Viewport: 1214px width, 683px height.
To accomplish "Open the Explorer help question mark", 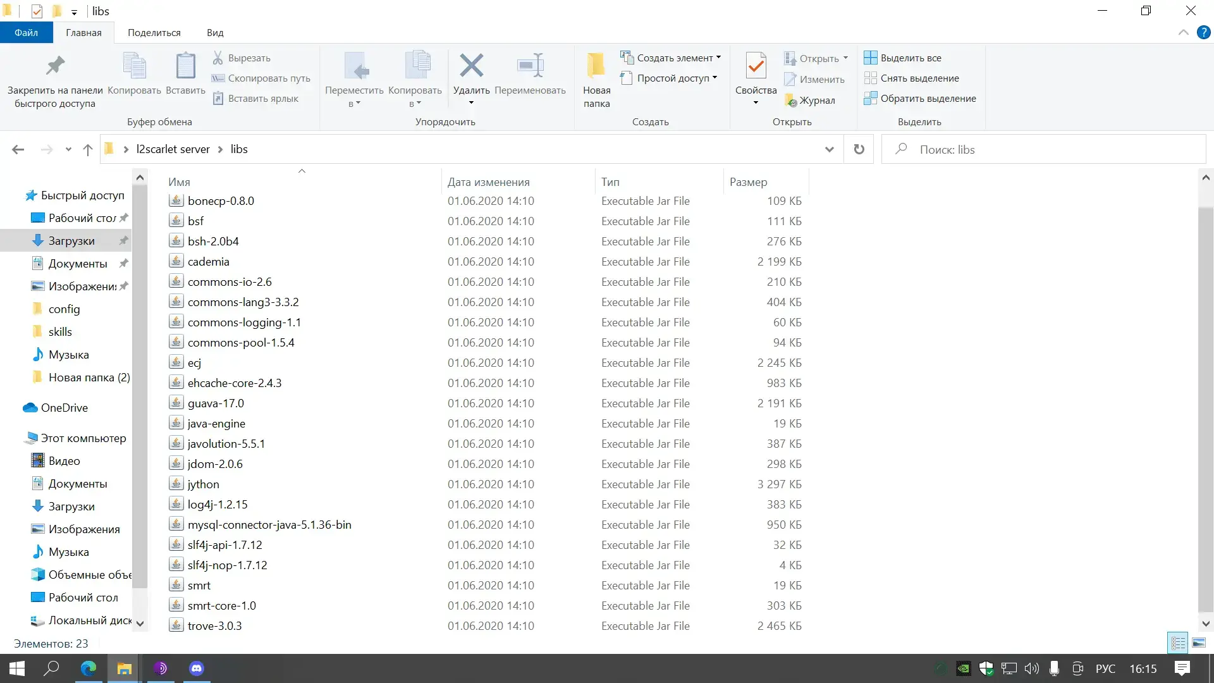I will (x=1203, y=33).
